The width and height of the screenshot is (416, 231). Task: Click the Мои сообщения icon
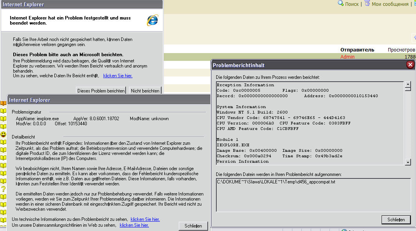(x=367, y=4)
